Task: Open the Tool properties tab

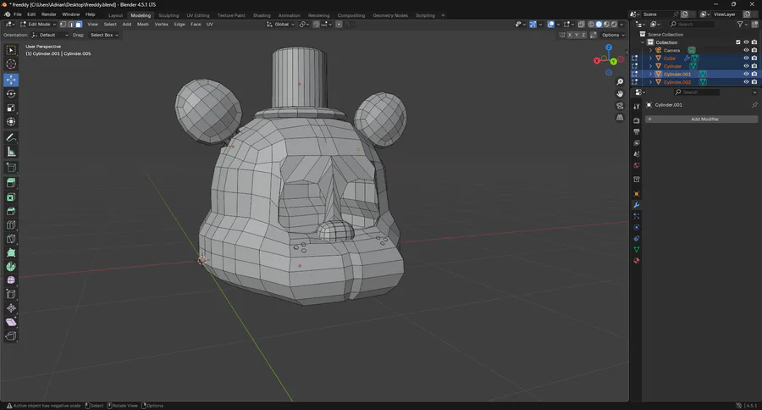Action: [x=637, y=107]
